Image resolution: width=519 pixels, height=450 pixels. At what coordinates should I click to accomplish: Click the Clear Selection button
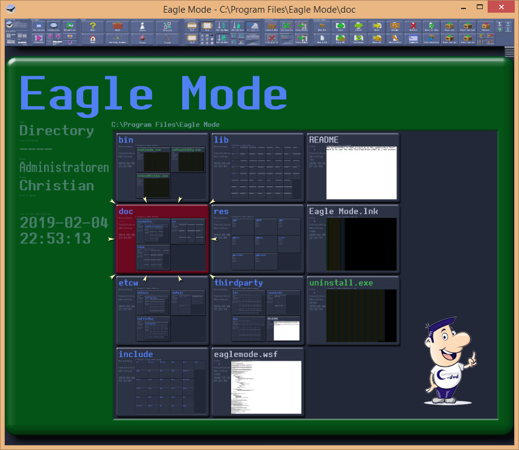point(272,39)
